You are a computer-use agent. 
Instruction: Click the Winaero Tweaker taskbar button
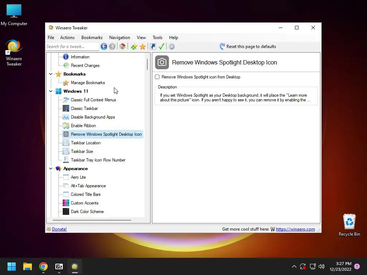click(75, 266)
